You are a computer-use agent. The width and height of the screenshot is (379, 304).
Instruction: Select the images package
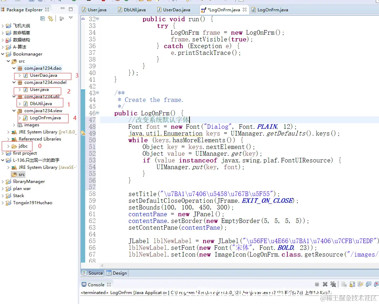point(32,125)
